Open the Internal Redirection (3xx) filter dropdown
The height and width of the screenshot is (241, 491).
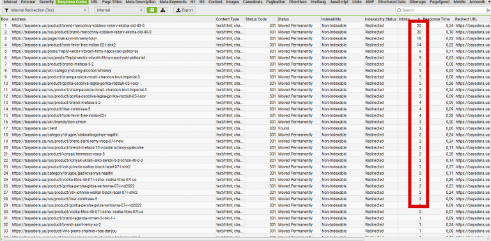click(x=46, y=10)
